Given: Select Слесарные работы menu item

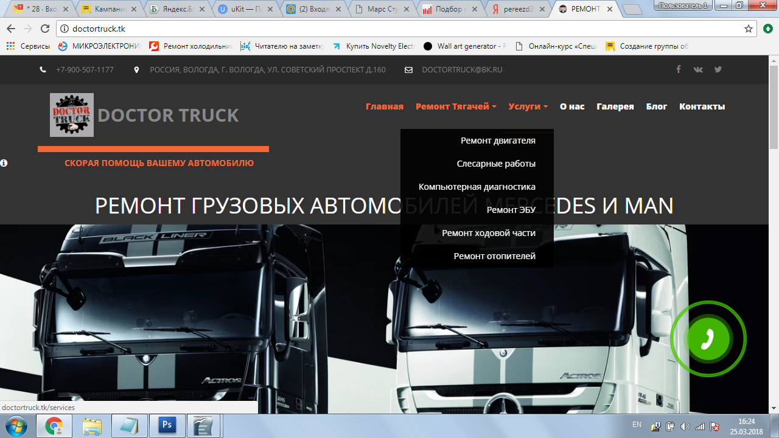Looking at the screenshot, I should pos(477,164).
